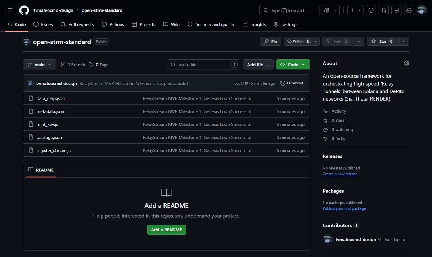The height and width of the screenshot is (257, 432).
Task: Open the data_map.json file
Action: click(x=51, y=98)
